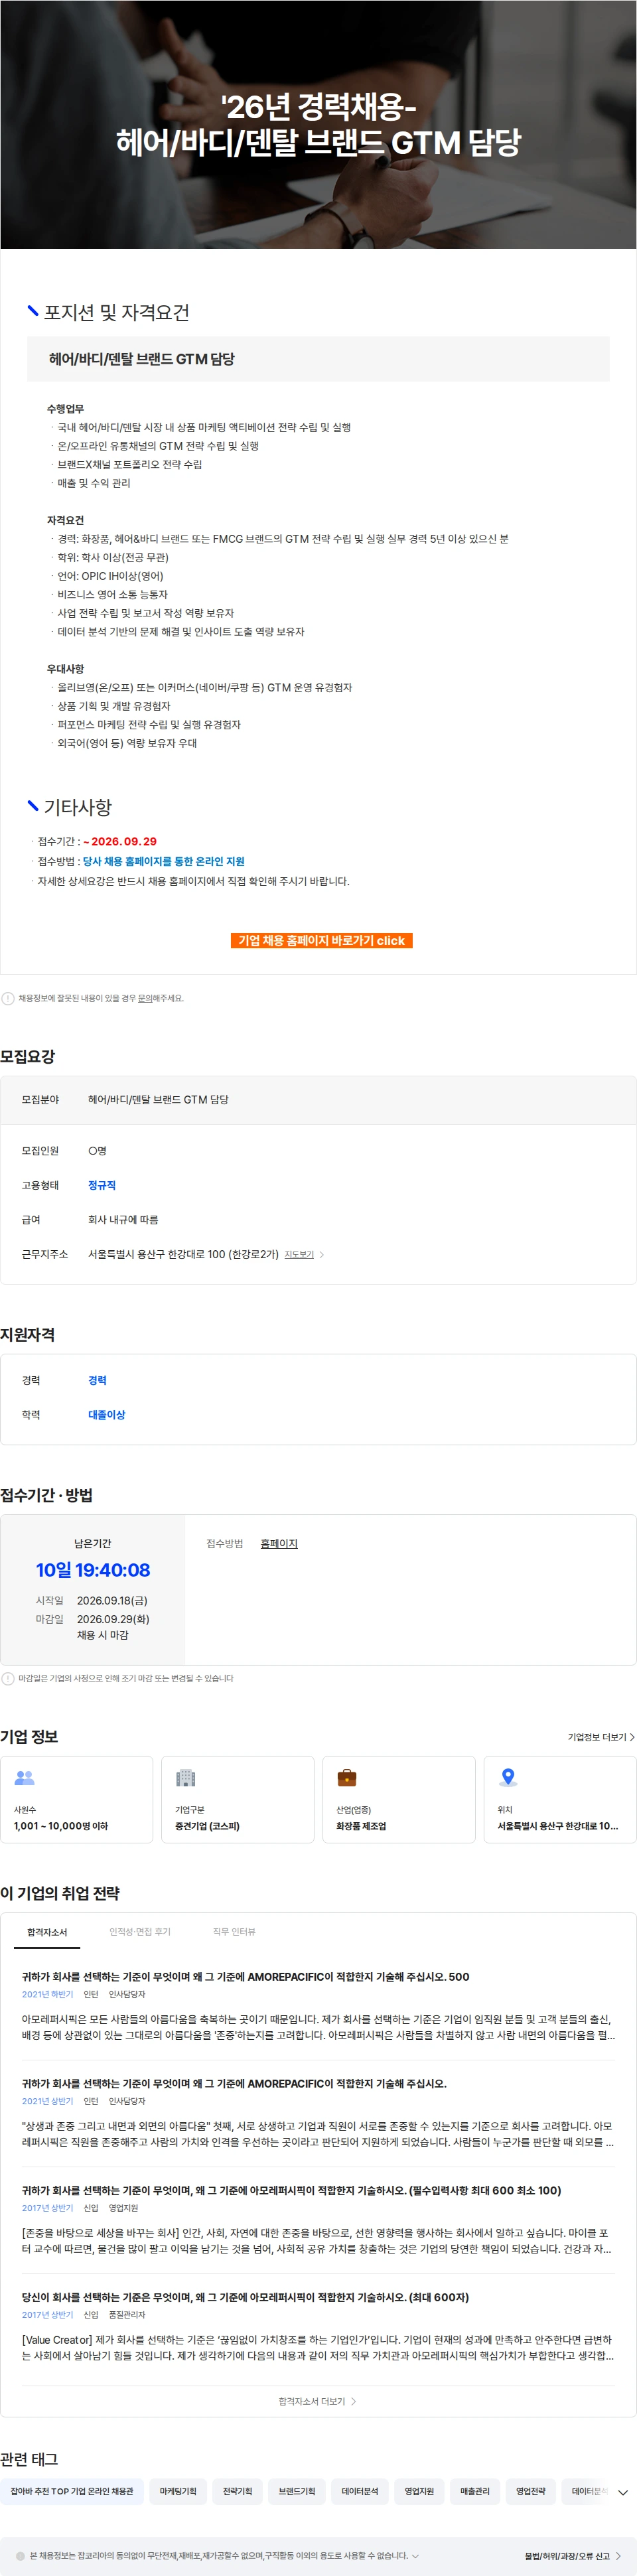The image size is (637, 2576).
Task: Click the end date 2026.09.29(화)
Action: [x=113, y=1619]
